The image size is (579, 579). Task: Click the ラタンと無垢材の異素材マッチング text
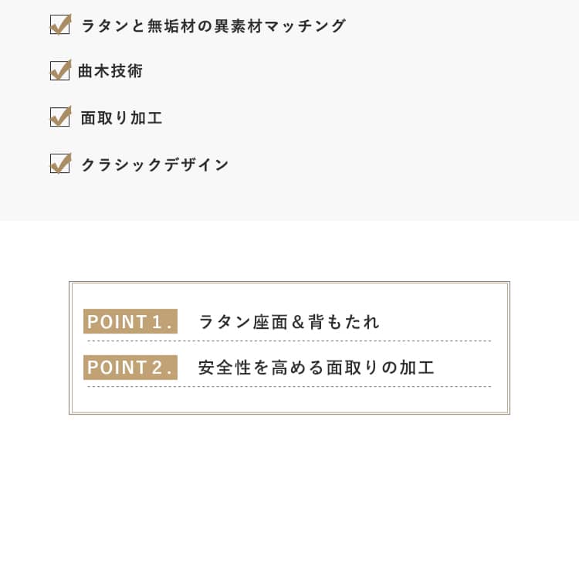pyautogui.click(x=213, y=25)
